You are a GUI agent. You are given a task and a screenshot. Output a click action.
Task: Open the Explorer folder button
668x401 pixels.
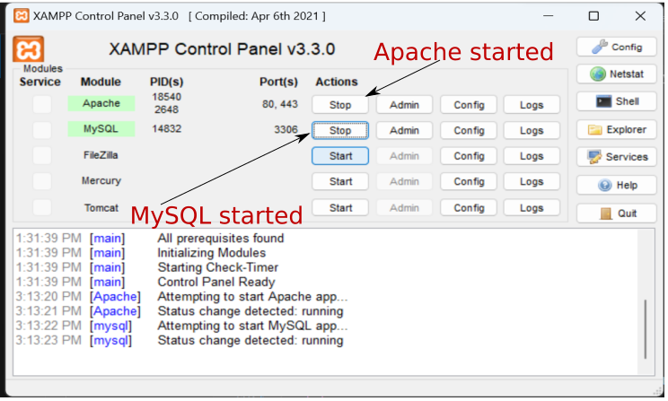click(x=617, y=129)
